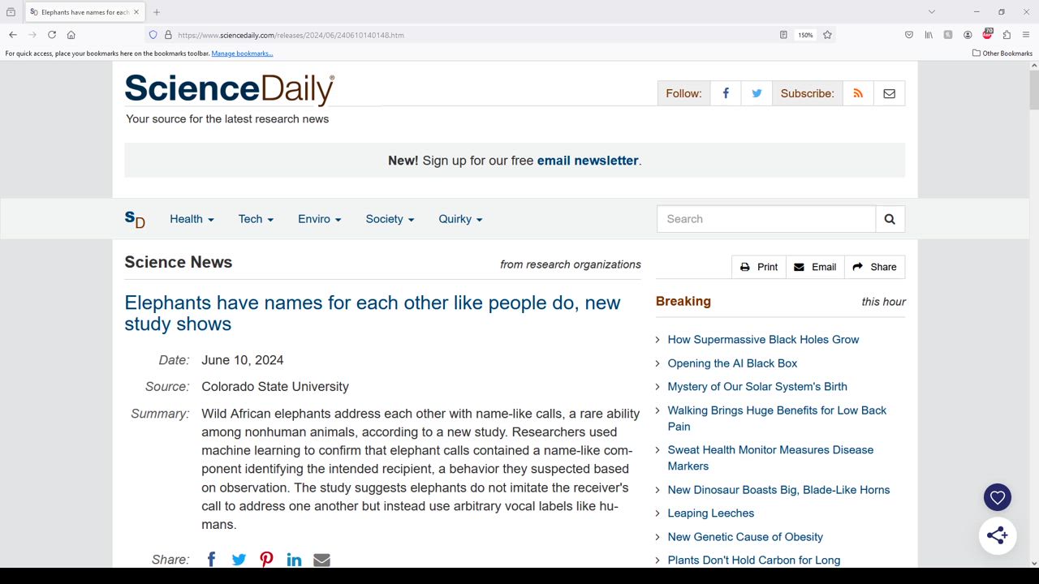The image size is (1039, 584).
Task: Open the Enviro dropdown menu
Action: [x=319, y=219]
